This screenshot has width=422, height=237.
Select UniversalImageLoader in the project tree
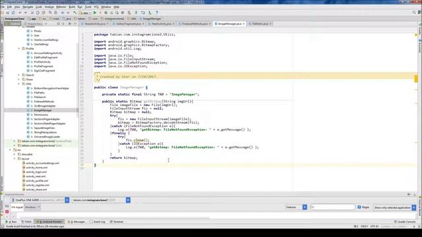(x=47, y=137)
